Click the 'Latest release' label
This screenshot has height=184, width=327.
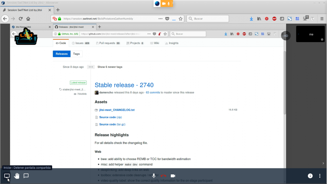78,83
